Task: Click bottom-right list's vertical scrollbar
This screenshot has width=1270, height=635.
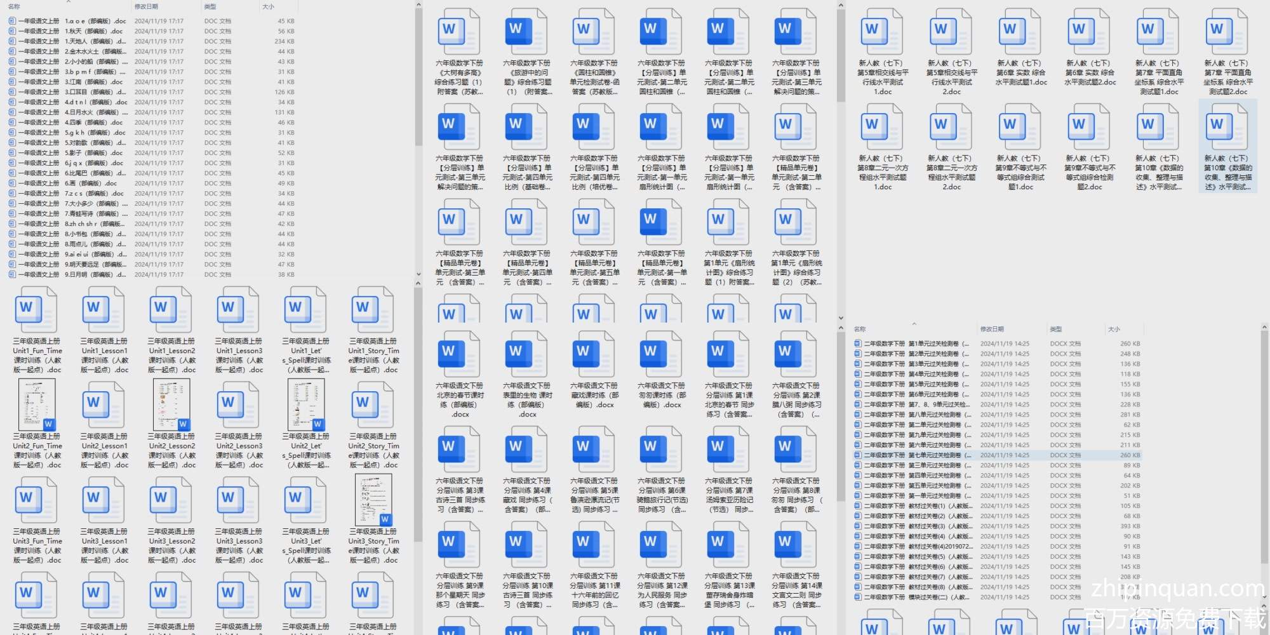Action: click(1264, 444)
